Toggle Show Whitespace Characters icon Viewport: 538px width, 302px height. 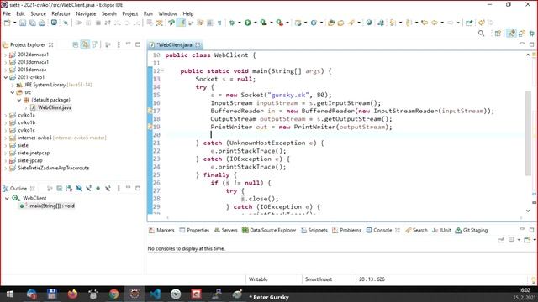pyautogui.click(x=219, y=23)
